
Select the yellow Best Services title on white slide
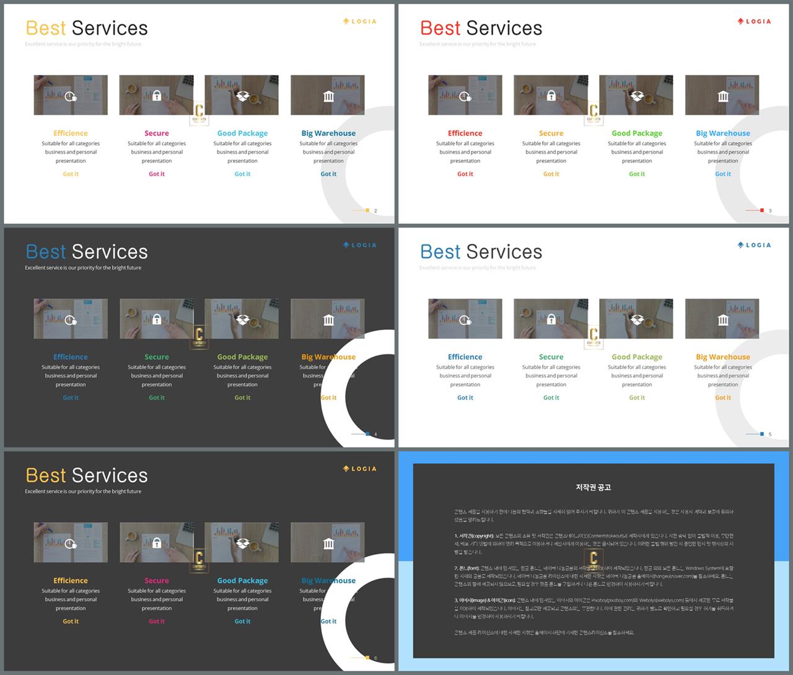(87, 28)
